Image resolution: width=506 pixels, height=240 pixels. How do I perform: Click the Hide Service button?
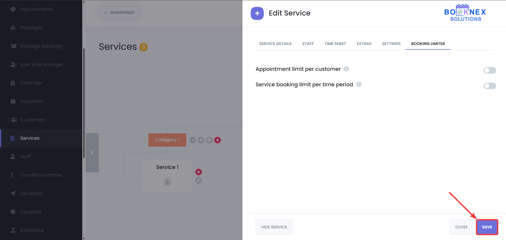[x=274, y=227]
